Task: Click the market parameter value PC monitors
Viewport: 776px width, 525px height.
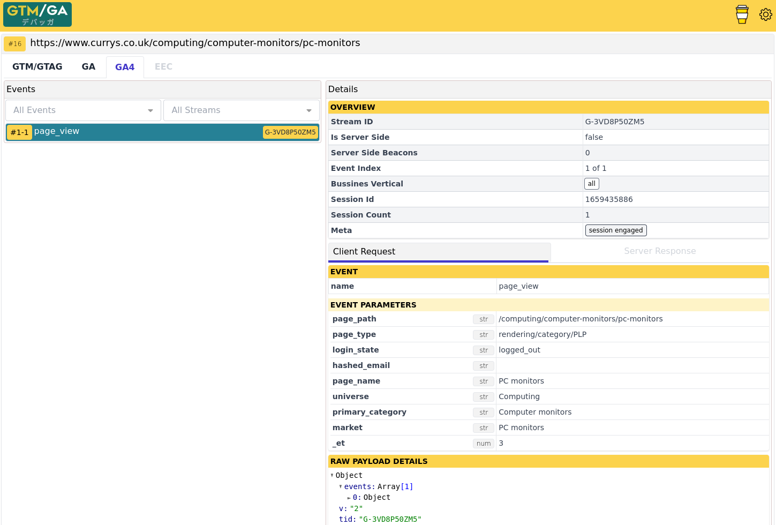Action: (x=521, y=427)
